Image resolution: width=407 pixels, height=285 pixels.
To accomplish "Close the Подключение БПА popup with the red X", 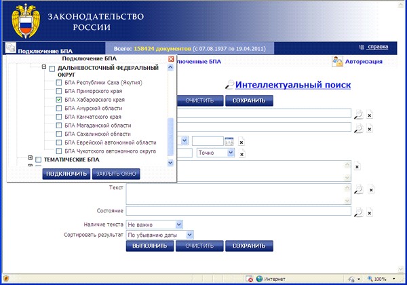I will [x=171, y=59].
